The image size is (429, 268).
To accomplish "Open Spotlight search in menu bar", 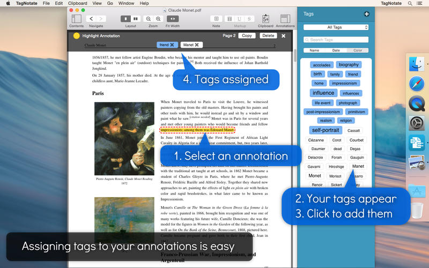I will point(410,3).
